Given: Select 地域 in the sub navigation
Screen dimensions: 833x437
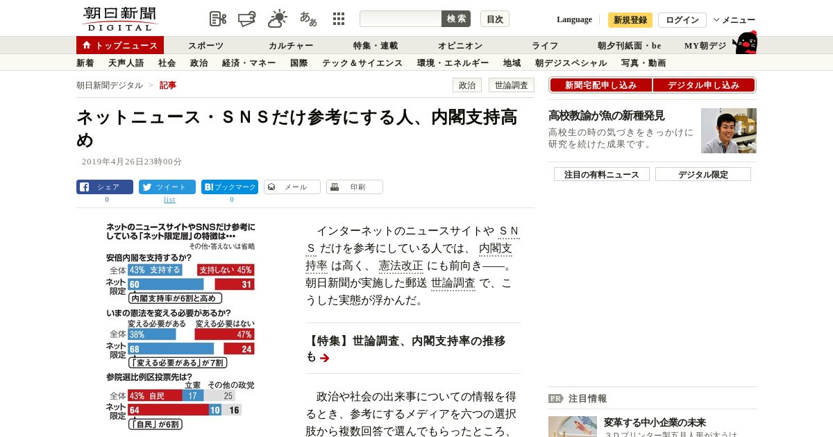Looking at the screenshot, I should [x=512, y=63].
